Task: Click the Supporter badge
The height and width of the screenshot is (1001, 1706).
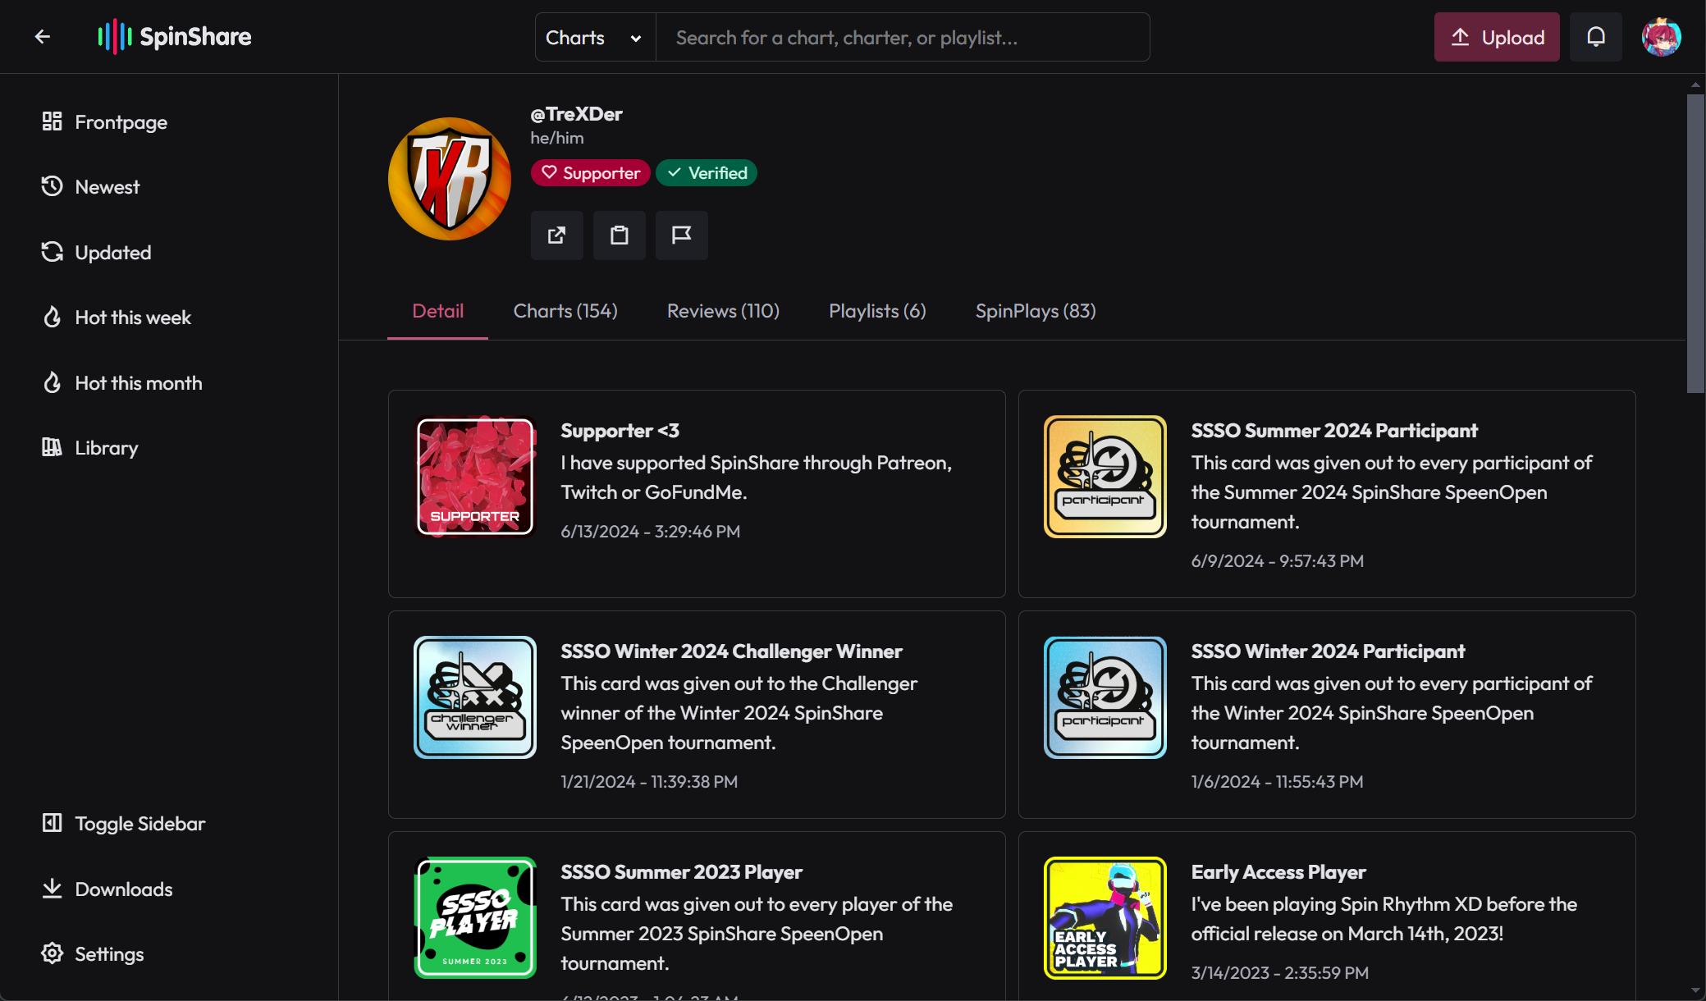Action: coord(591,173)
